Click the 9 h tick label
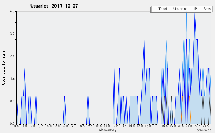Viewport: 215px width, 133px height. [x=90, y=126]
